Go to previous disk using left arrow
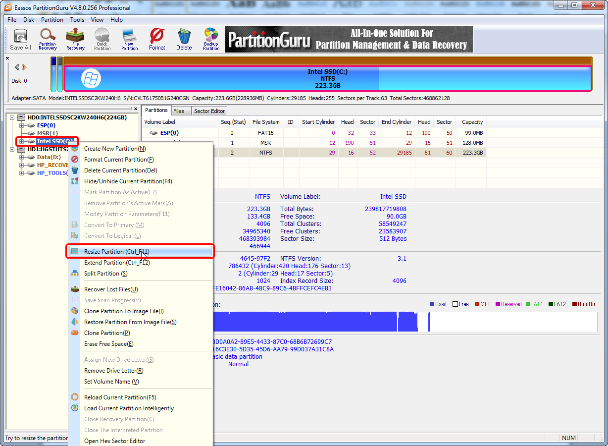This screenshot has height=446, width=608. point(17,67)
